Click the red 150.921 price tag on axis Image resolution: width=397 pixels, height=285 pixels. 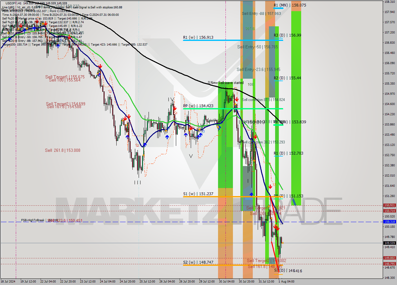coord(390,205)
